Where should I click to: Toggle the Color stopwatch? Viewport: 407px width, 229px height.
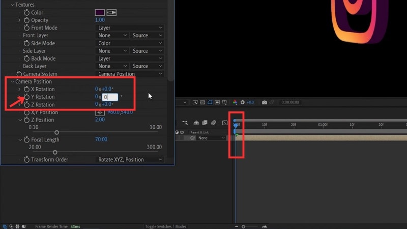(26, 12)
